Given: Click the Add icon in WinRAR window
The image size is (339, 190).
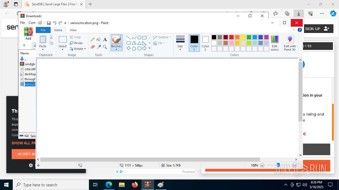Looking at the screenshot, I should tap(28, 34).
